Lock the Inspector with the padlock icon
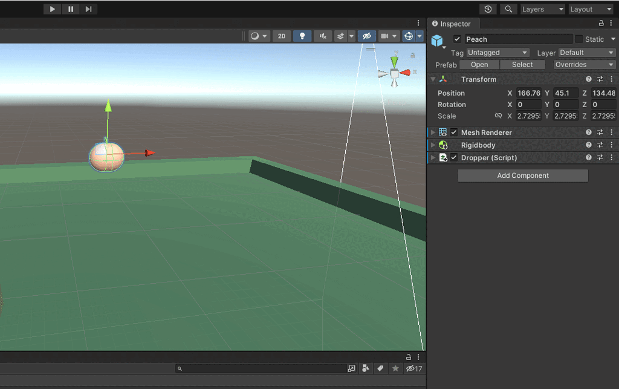The height and width of the screenshot is (389, 619). coord(601,24)
